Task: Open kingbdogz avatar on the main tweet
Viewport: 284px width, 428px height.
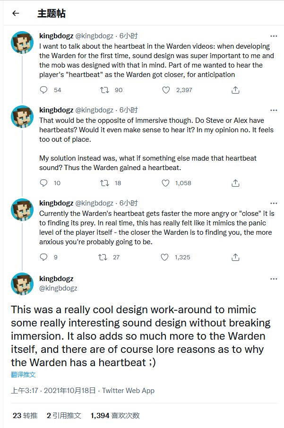Action: pos(22,284)
